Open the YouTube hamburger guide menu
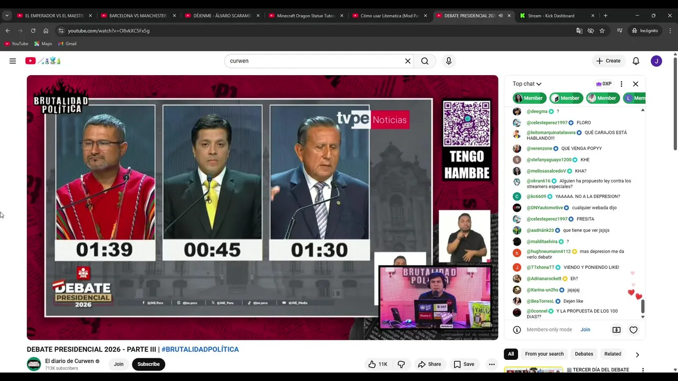Image resolution: width=678 pixels, height=381 pixels. point(13,61)
